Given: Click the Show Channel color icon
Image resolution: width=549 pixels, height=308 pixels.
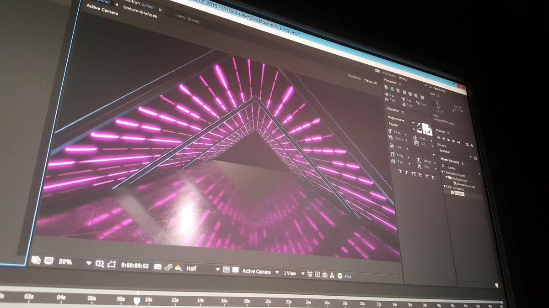Looking at the screenshot, I should click(x=179, y=268).
